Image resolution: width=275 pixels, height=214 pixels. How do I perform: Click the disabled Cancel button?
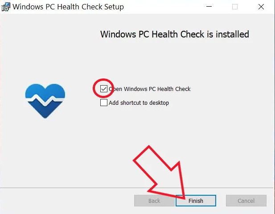pos(246,201)
